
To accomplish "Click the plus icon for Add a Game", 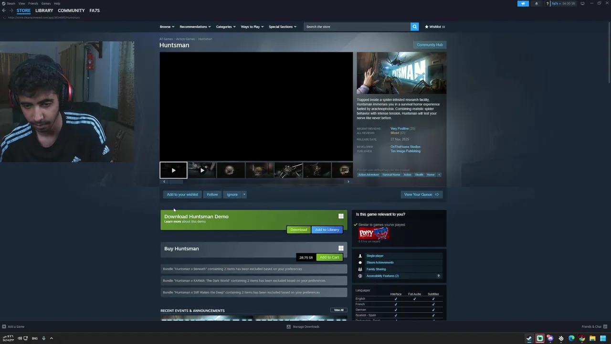I will click(4, 327).
